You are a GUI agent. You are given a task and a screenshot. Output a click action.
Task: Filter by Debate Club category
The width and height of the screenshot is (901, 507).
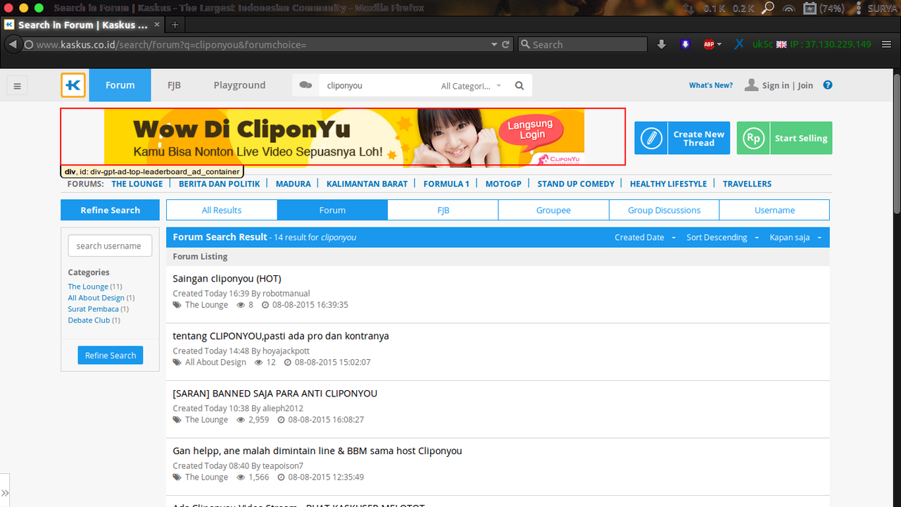point(94,320)
